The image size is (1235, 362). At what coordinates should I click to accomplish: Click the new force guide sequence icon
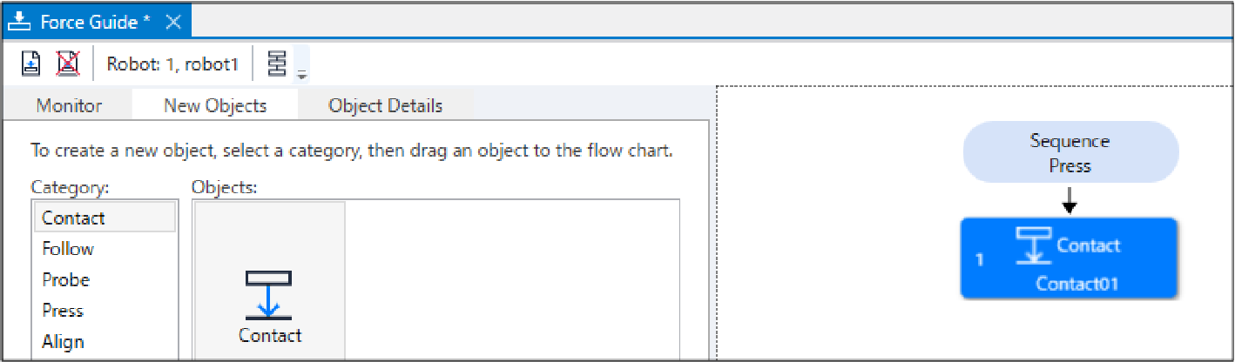click(30, 64)
